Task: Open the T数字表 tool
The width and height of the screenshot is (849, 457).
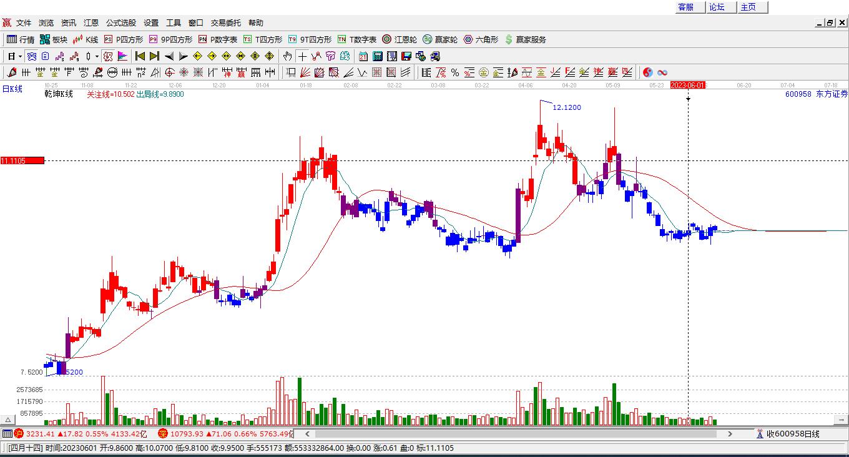Action: [356, 39]
